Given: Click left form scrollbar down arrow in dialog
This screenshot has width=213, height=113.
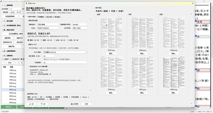Looking at the screenshot, I should coord(90,90).
